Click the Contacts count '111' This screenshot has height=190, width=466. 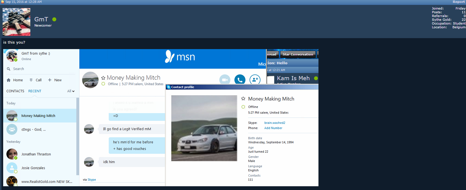pos(250,180)
